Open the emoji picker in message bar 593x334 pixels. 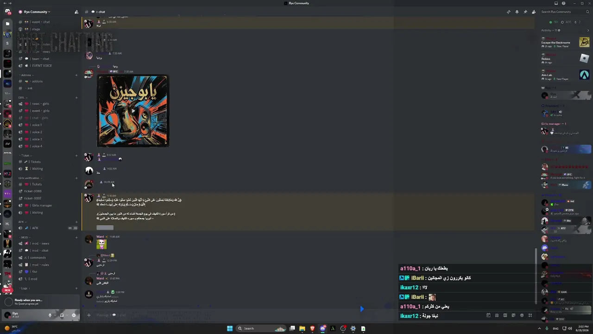coord(522,315)
